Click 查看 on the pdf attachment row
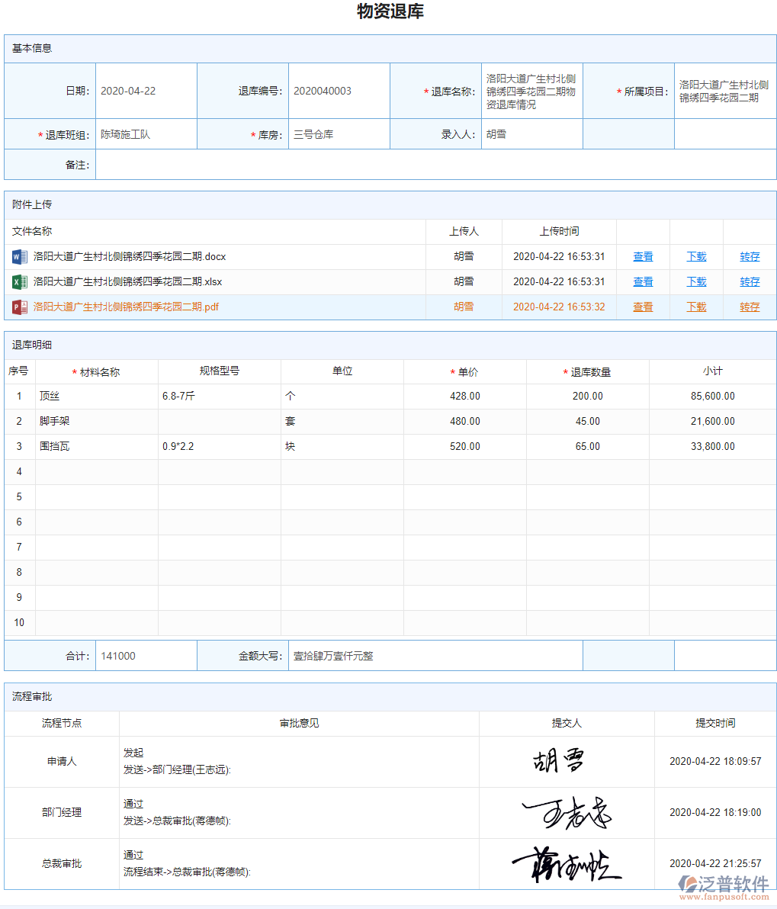The height and width of the screenshot is (909, 777). coord(642,307)
